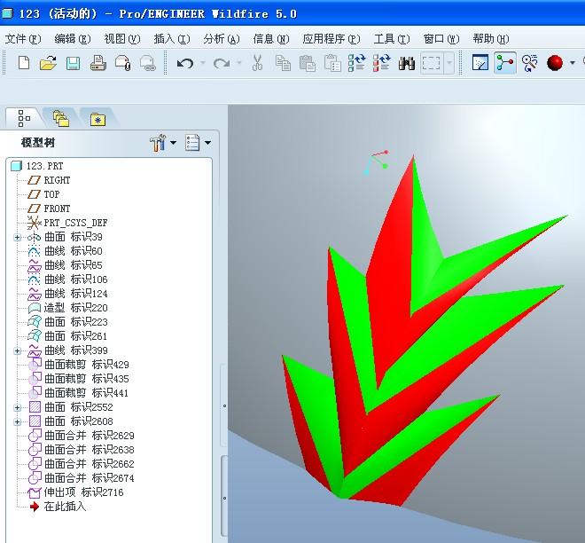
Task: Open the appearance gallery dropdown arrow
Action: point(573,63)
